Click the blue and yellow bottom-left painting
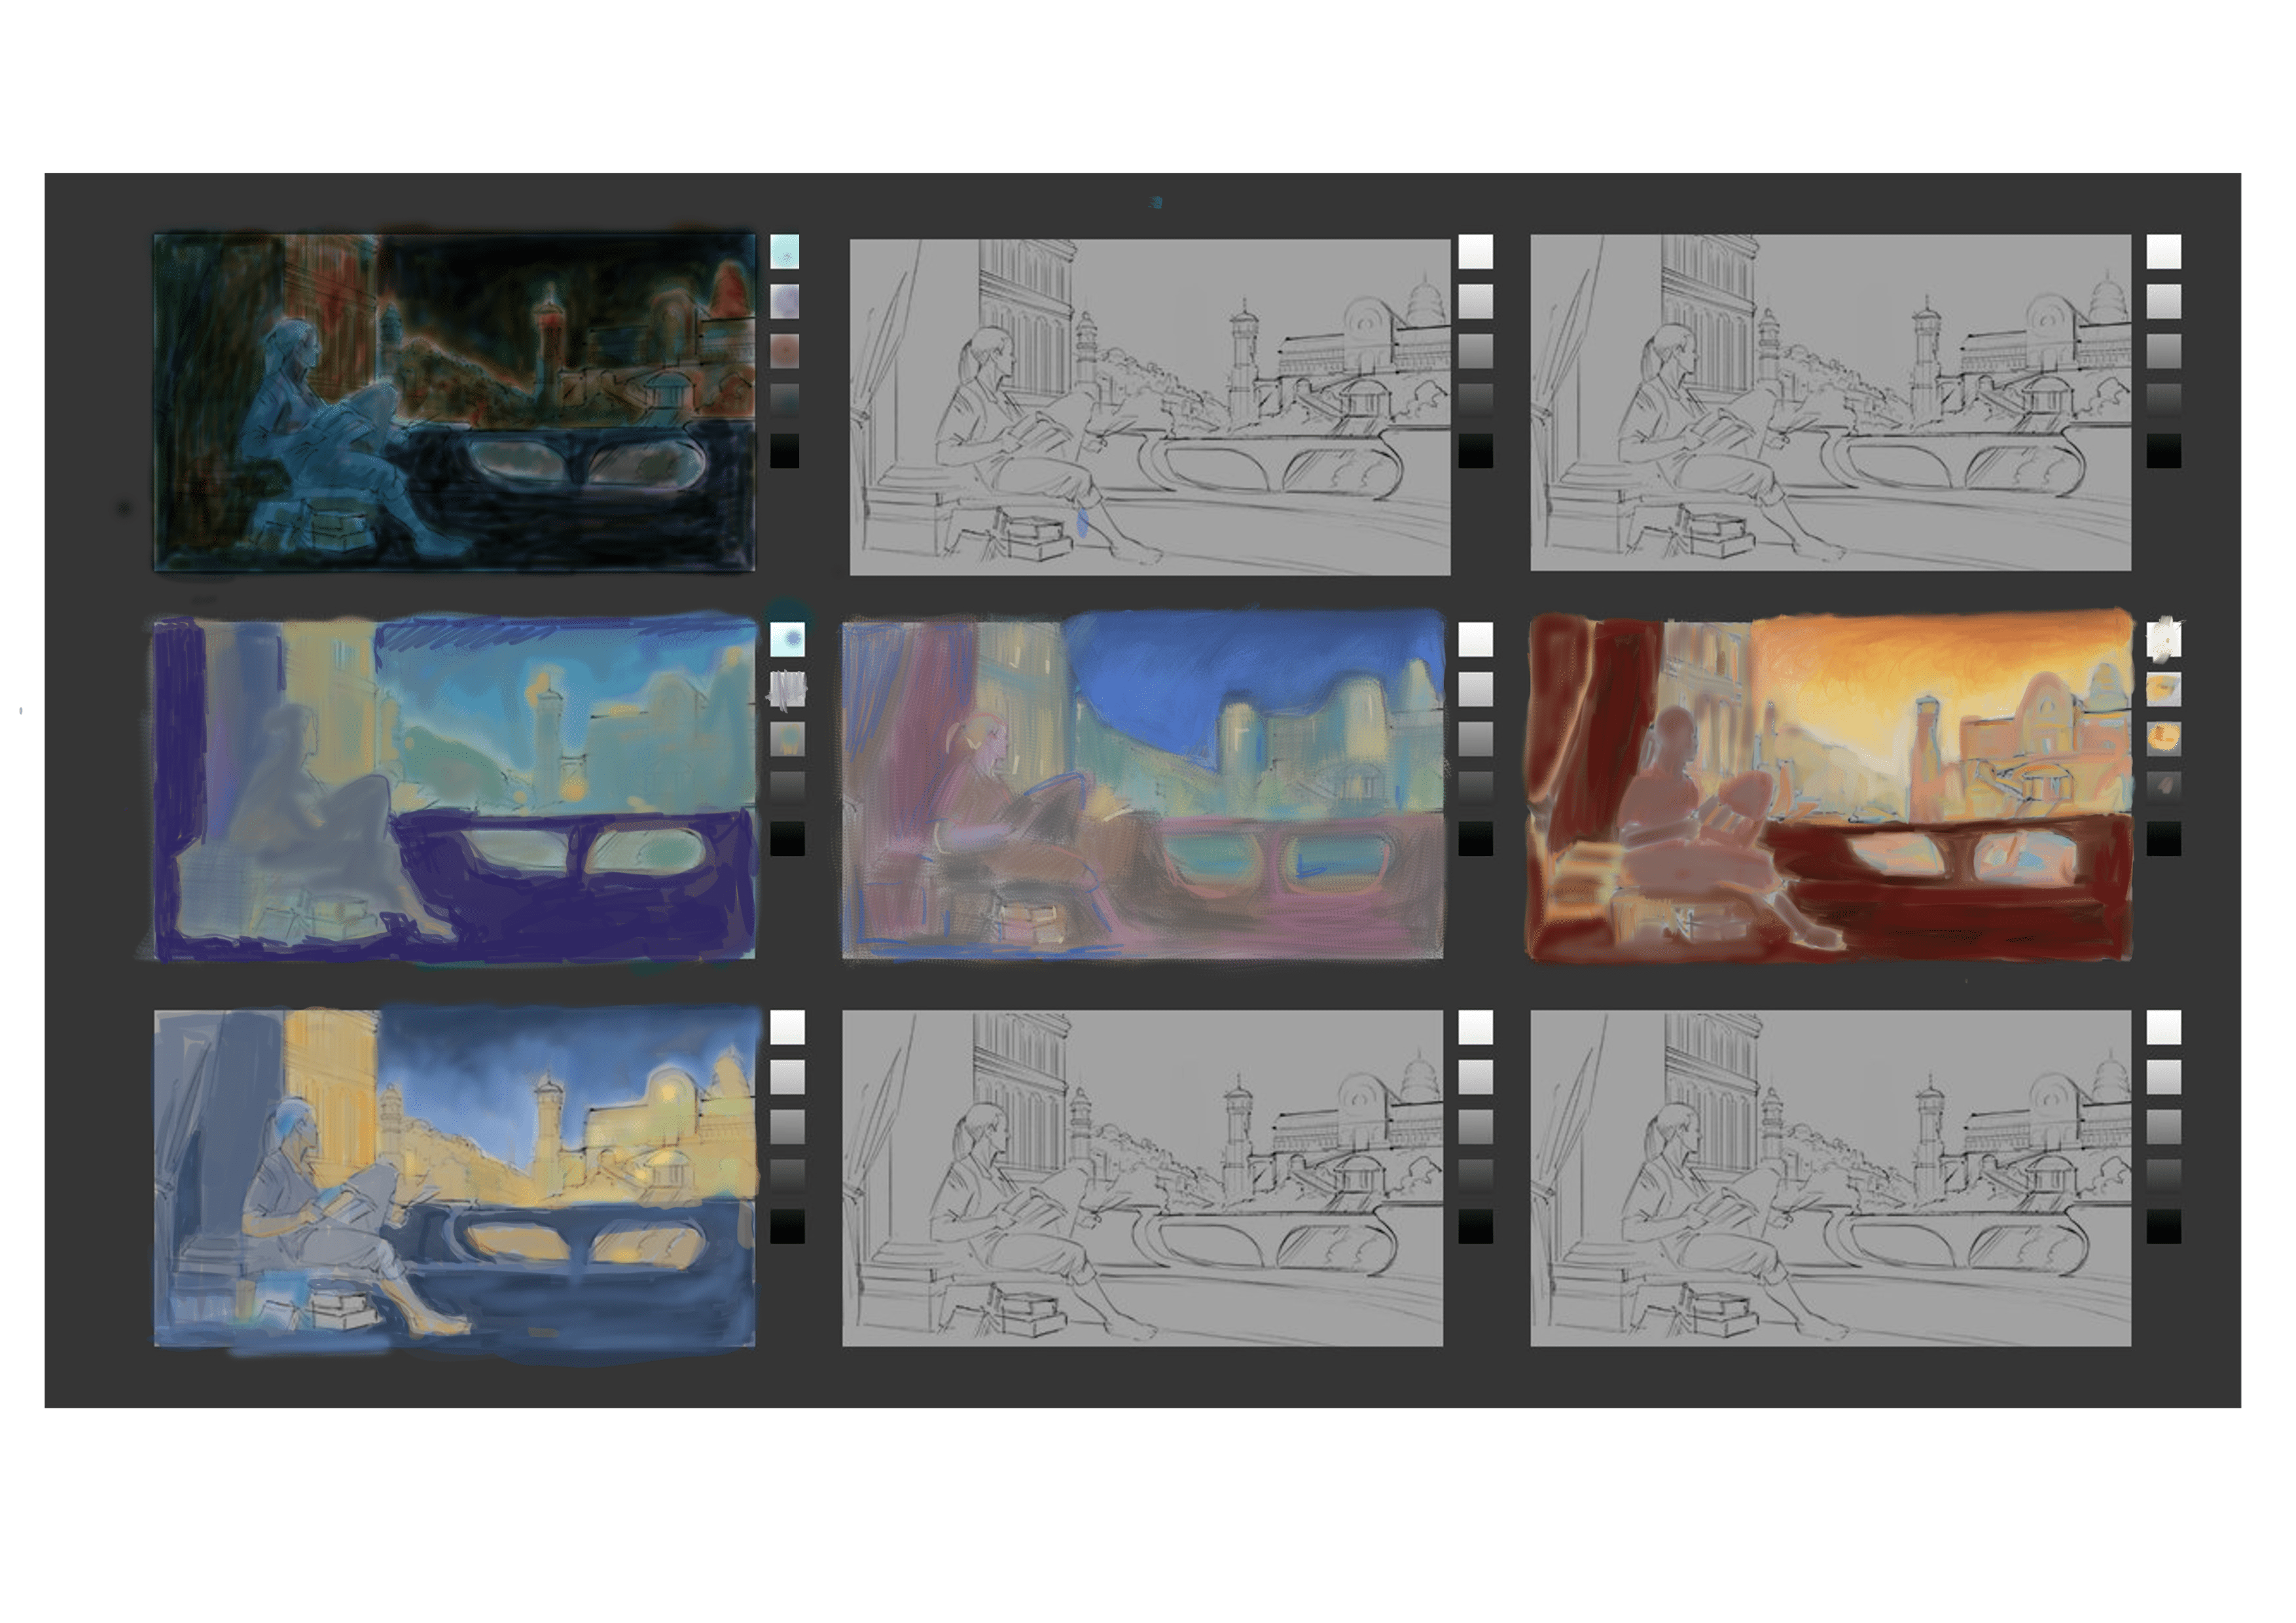 454,1177
